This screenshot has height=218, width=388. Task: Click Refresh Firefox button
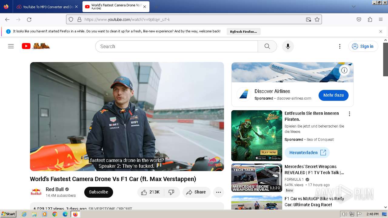[x=243, y=31]
